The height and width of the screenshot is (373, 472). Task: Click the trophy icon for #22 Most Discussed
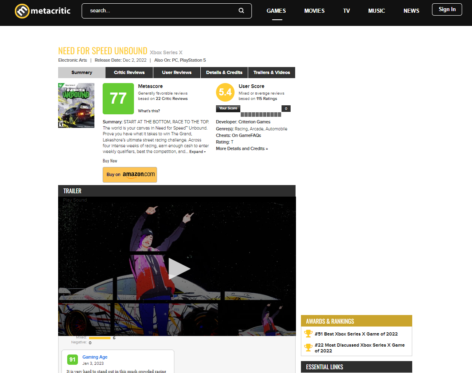click(x=308, y=348)
